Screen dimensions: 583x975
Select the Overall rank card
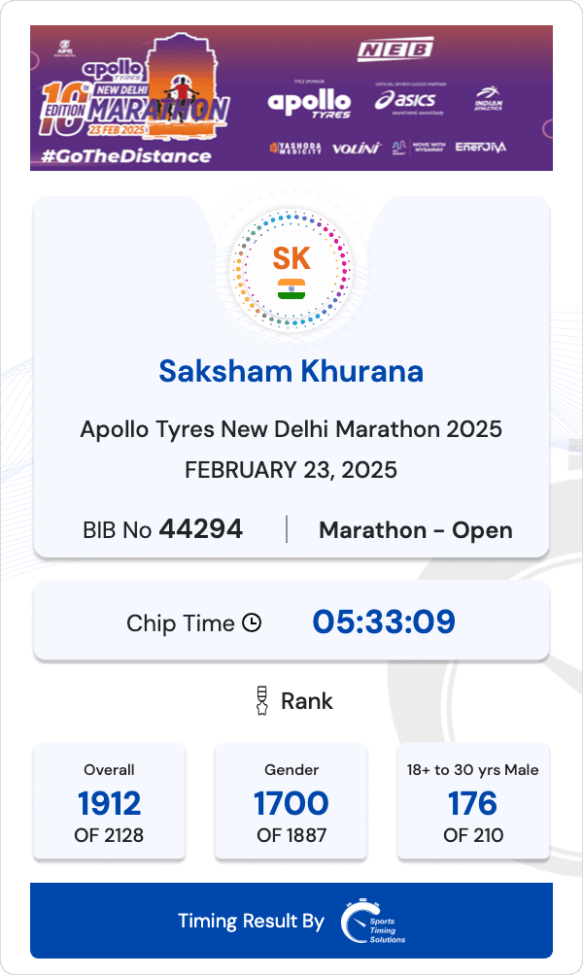(x=109, y=801)
